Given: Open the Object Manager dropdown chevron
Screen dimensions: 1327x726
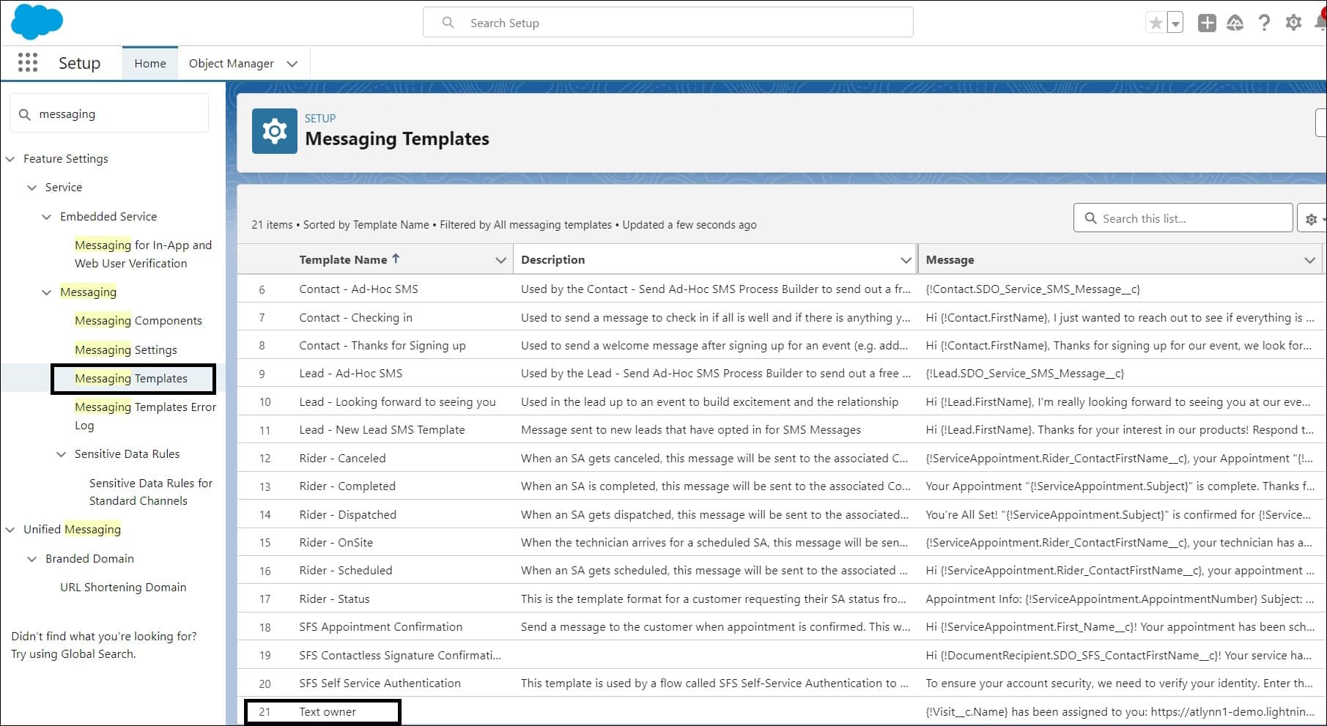Looking at the screenshot, I should 292,64.
